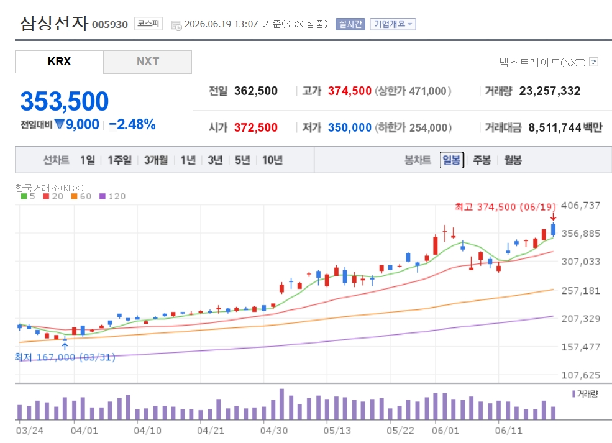Screen dimensions: 612x443
Task: Switch to the NXT tab
Action: click(x=147, y=62)
